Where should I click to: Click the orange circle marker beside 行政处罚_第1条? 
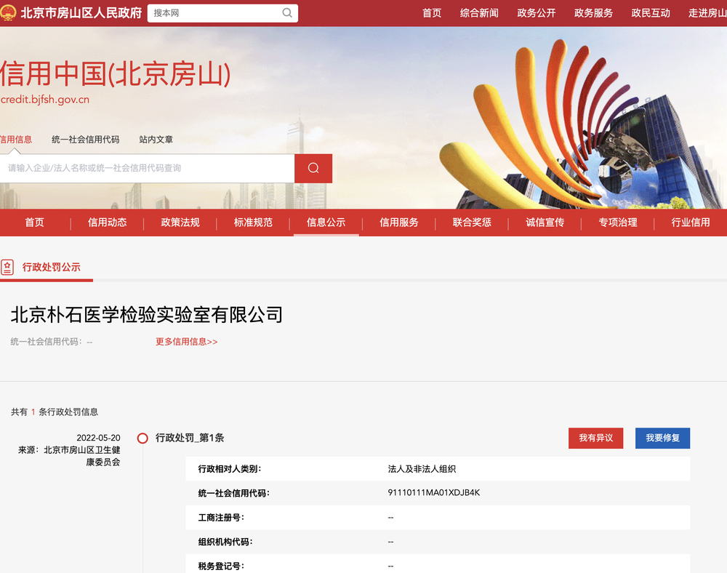(143, 438)
